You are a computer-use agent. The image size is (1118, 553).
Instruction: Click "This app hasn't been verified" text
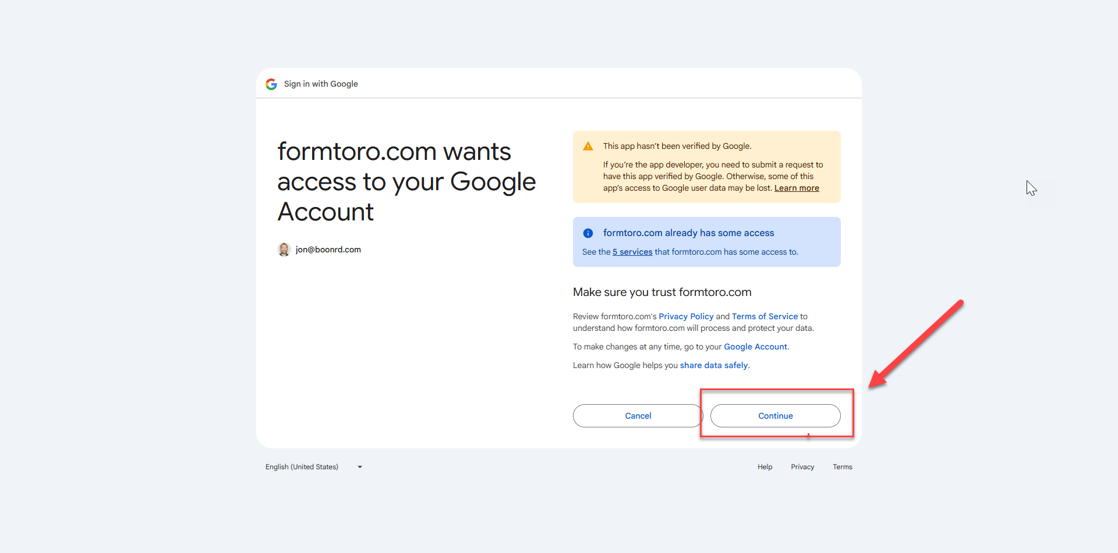pos(677,146)
